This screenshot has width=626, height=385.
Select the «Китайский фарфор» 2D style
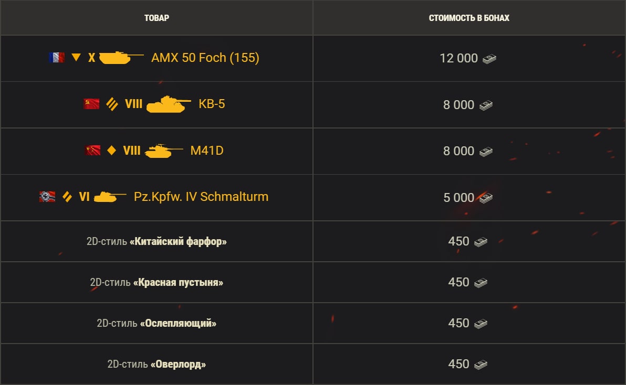click(x=157, y=242)
